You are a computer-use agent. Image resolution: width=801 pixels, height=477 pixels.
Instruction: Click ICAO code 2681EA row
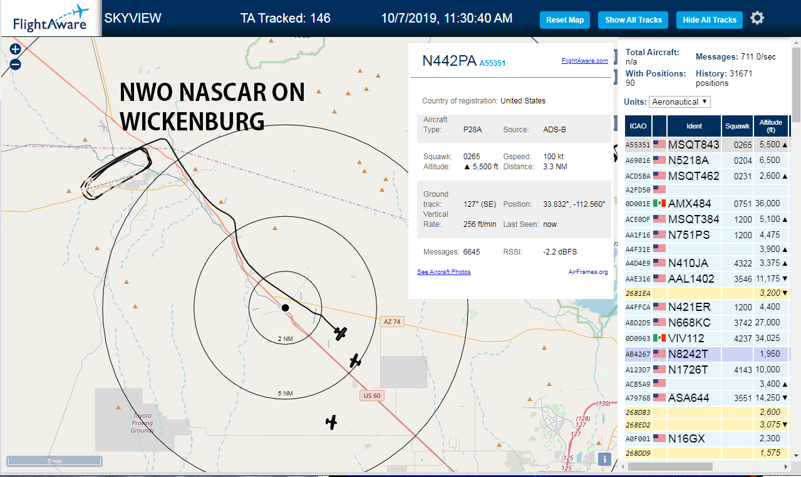coord(706,293)
